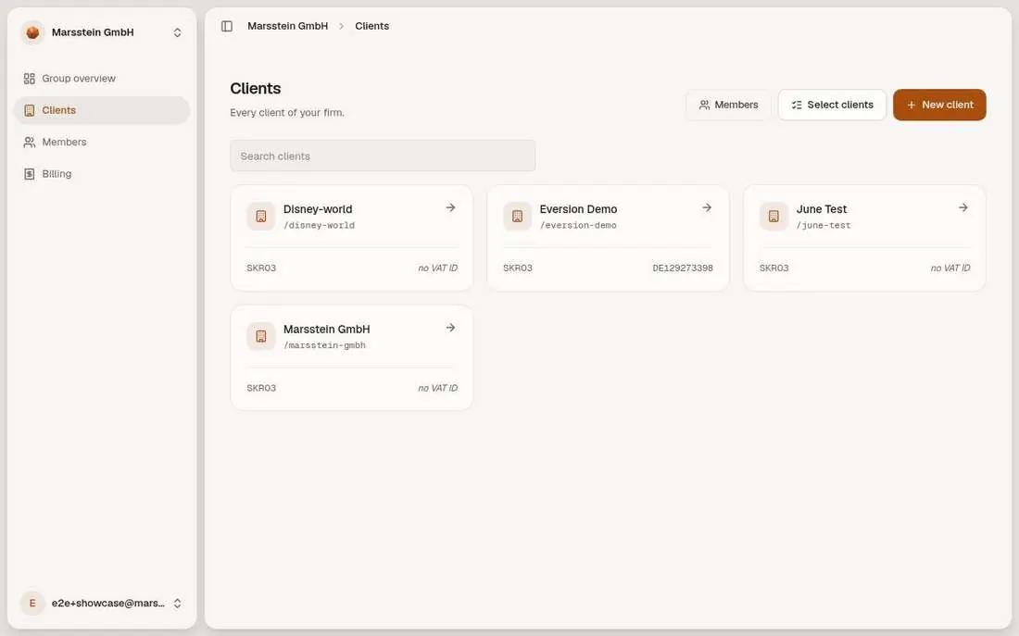Screen dimensions: 1019x636
Task: Click the Members people icon in sidebar
Action: click(30, 143)
